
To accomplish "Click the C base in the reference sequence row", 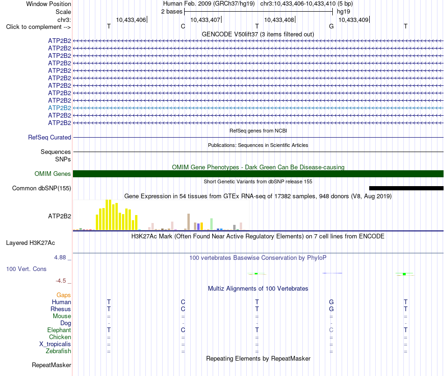I will point(183,26).
